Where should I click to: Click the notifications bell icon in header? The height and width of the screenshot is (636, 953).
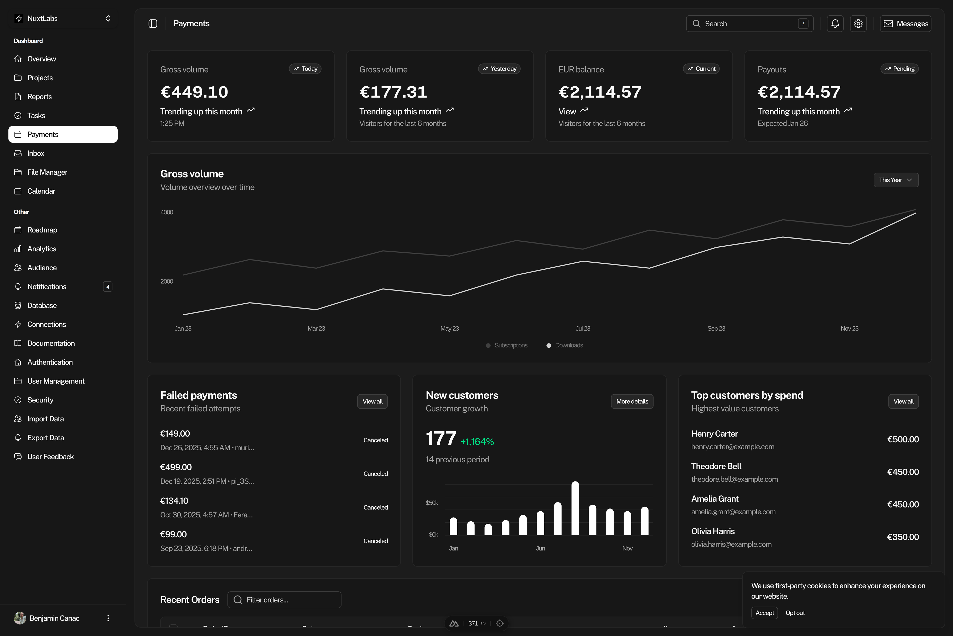(x=835, y=24)
